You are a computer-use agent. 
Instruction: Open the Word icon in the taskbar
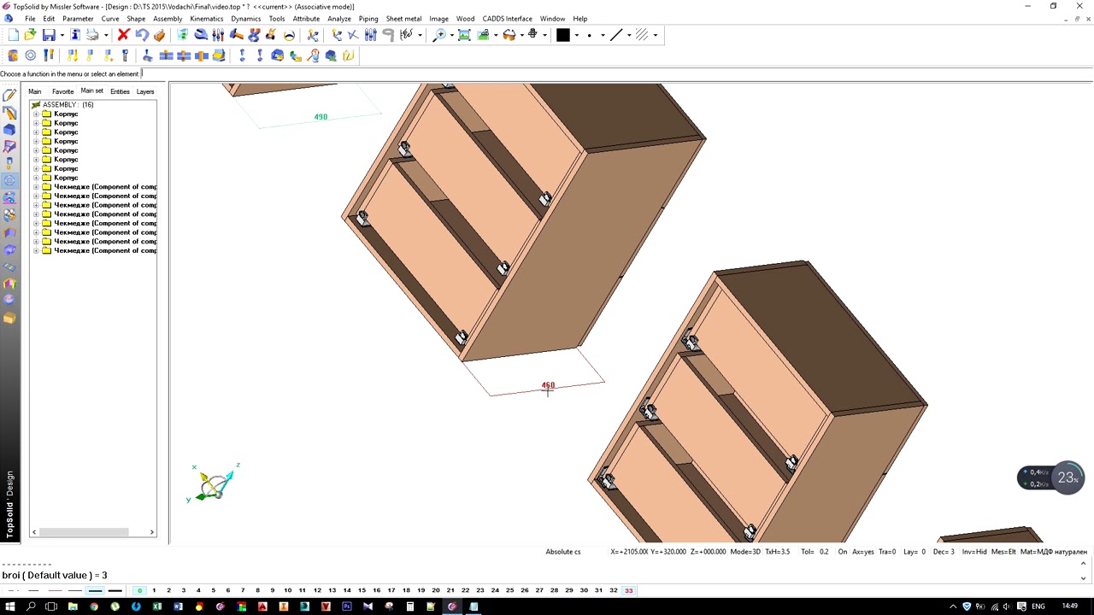(178, 606)
